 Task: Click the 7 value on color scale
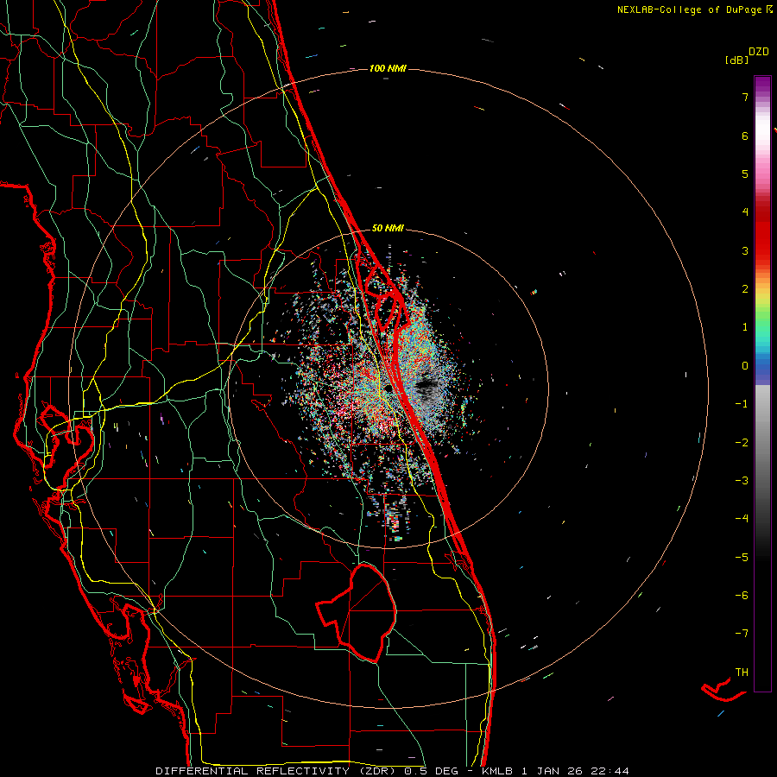pyautogui.click(x=745, y=97)
